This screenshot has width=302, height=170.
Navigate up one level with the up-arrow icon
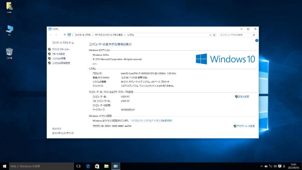click(x=64, y=35)
